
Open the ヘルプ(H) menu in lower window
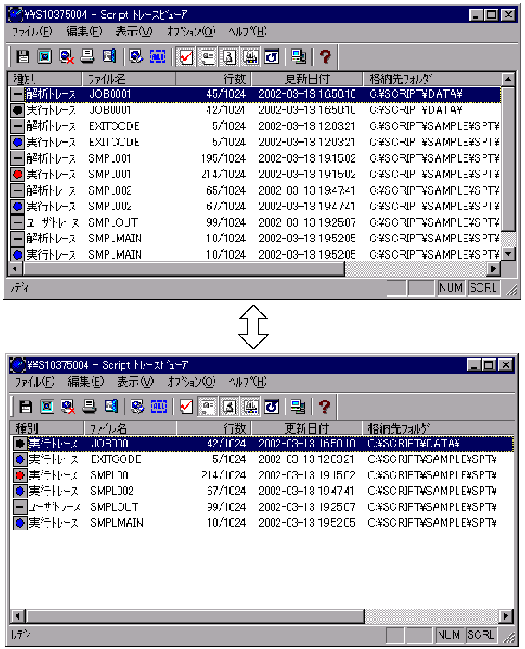[x=247, y=382]
